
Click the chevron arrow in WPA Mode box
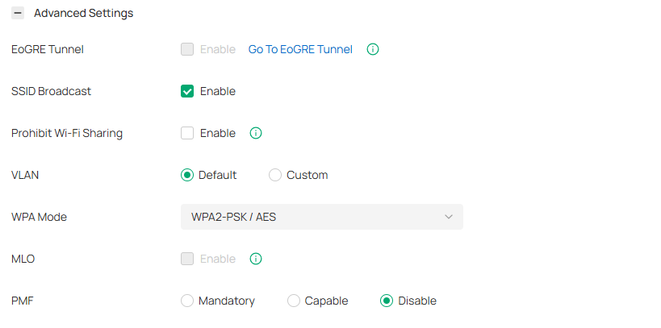pos(449,217)
